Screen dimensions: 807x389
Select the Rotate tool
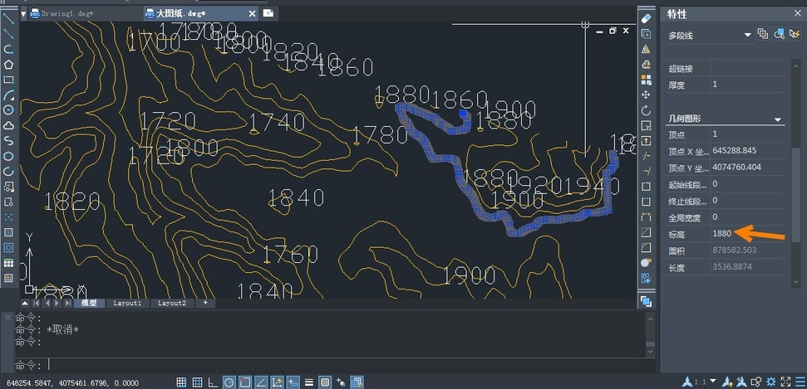(646, 110)
